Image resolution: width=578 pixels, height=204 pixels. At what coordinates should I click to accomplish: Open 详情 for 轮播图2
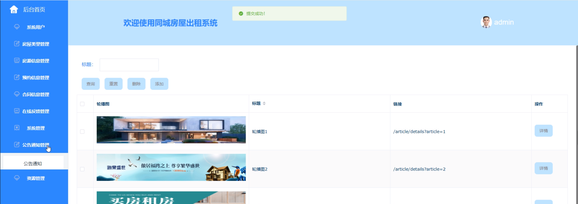[x=544, y=168]
